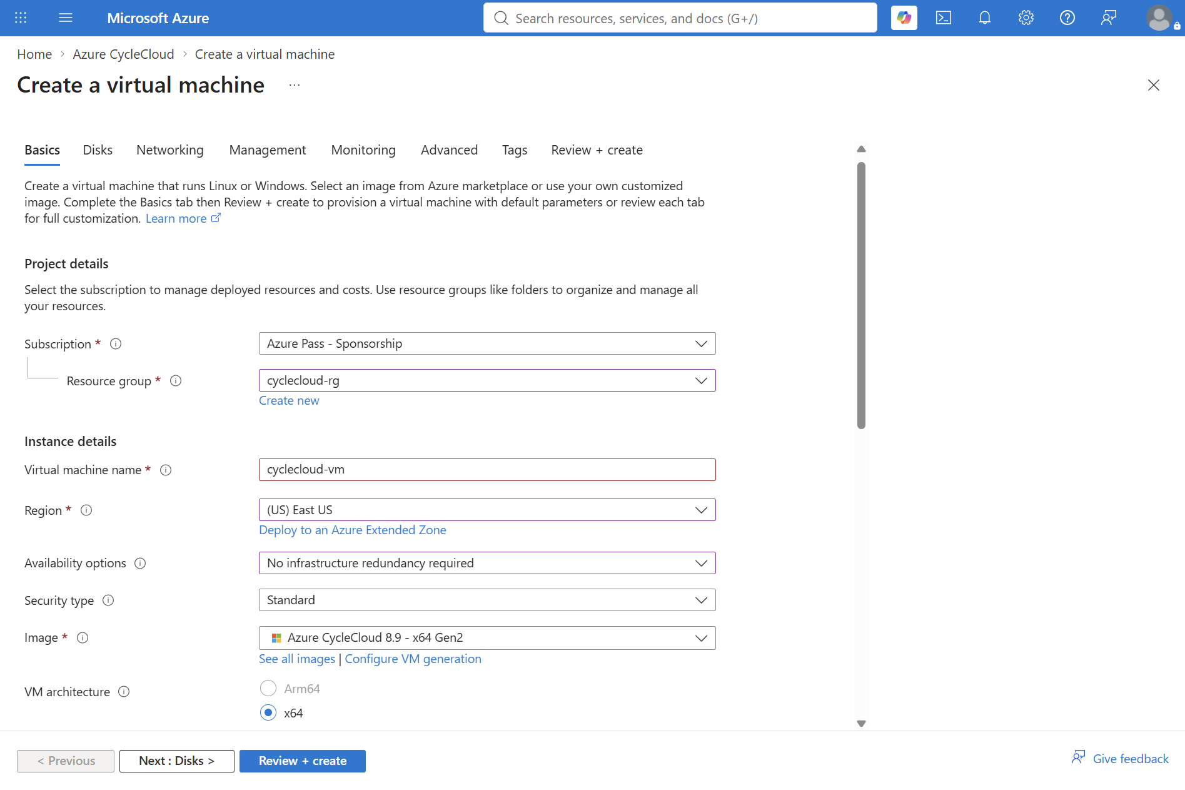Click the Resource group info icon
This screenshot has width=1185, height=790.
[x=176, y=381]
